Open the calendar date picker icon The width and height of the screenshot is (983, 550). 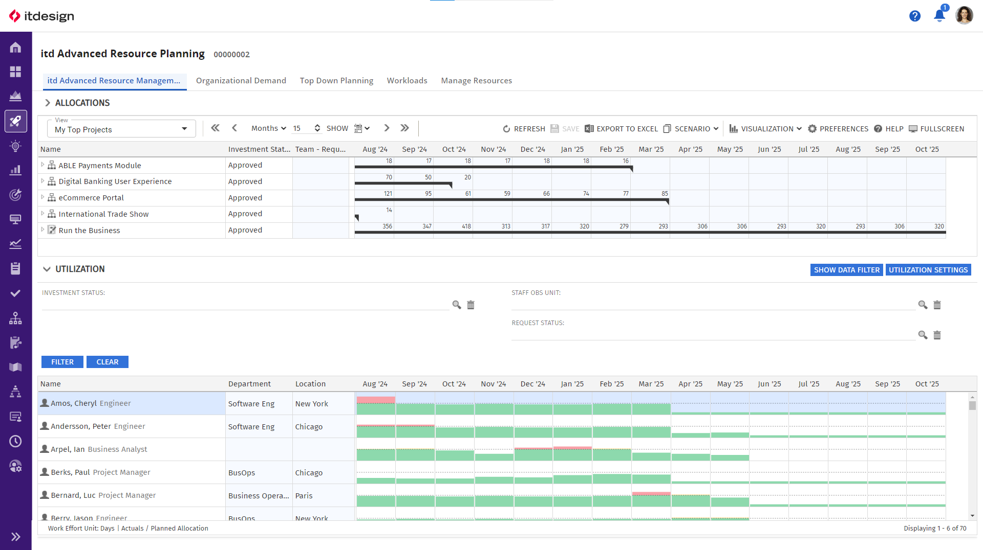tap(361, 129)
